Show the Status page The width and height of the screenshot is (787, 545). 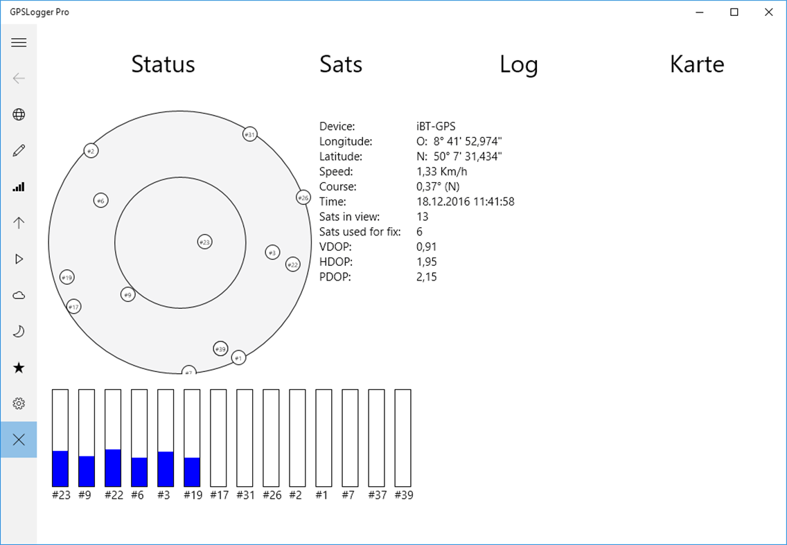(163, 64)
